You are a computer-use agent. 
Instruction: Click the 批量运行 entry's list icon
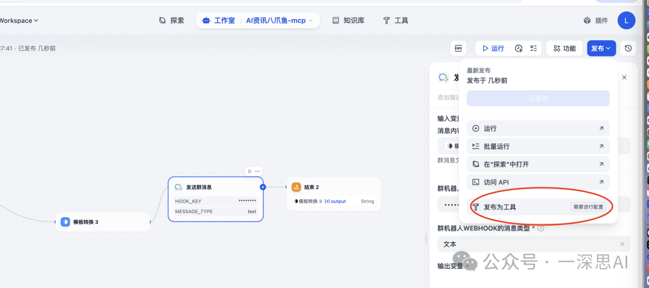pyautogui.click(x=476, y=146)
